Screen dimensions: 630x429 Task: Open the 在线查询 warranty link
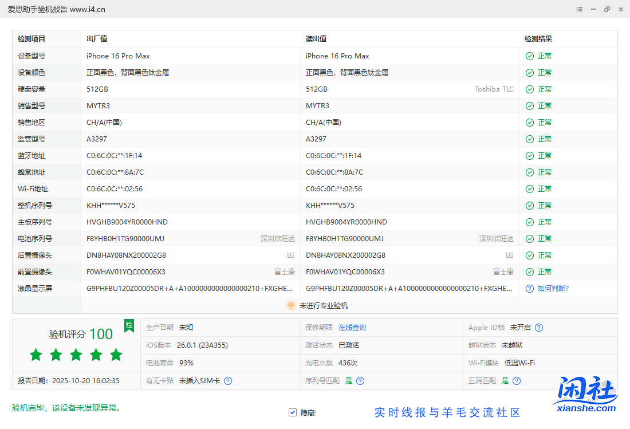(x=353, y=327)
